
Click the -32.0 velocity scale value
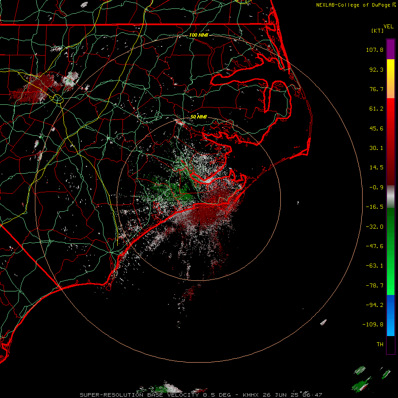coord(375,227)
